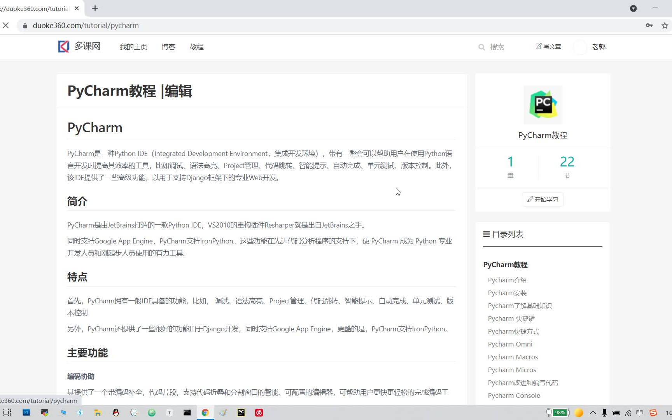
Task: Open the 老郭 user menu
Action: pyautogui.click(x=598, y=47)
